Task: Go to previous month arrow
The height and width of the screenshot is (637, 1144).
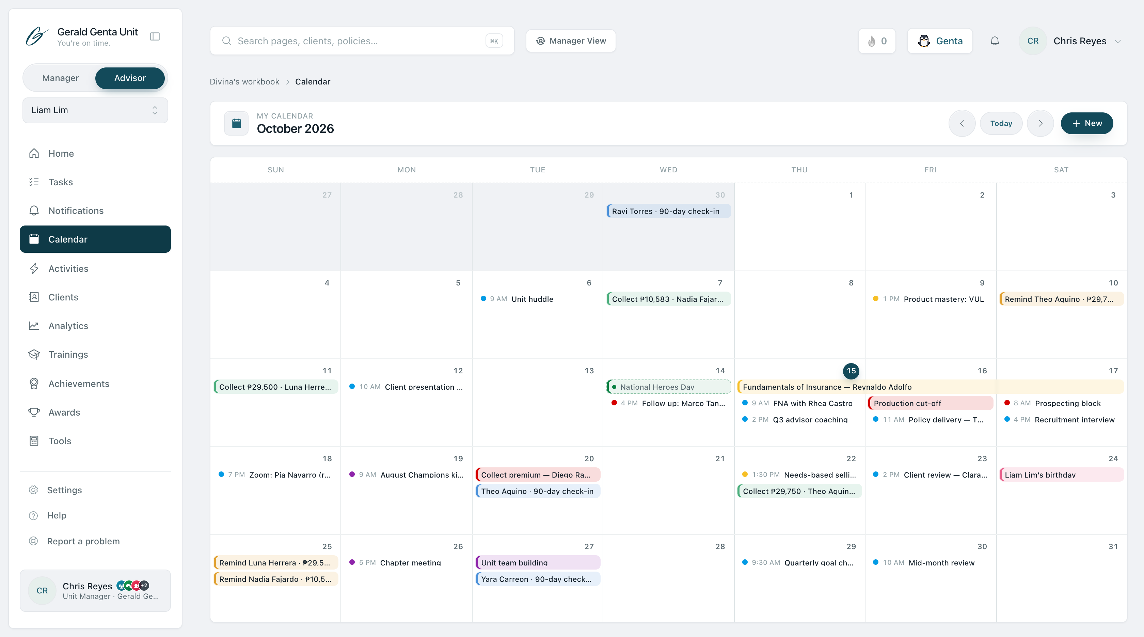Action: click(x=962, y=124)
